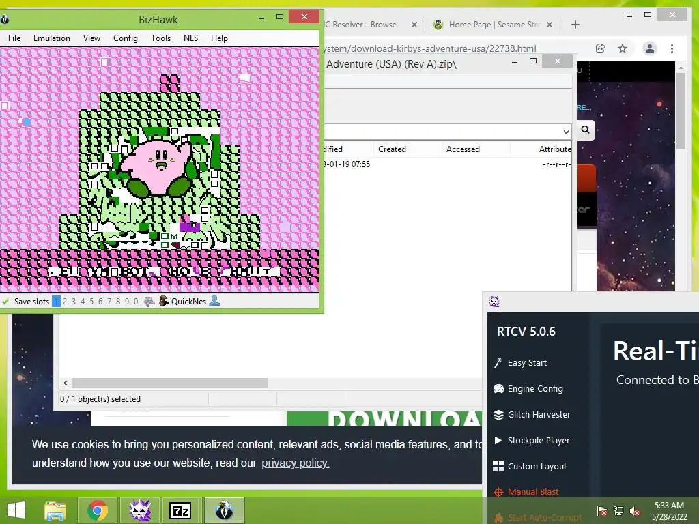This screenshot has height=524, width=699.
Task: Select save slot 4 in BizHawk
Action: [83, 301]
